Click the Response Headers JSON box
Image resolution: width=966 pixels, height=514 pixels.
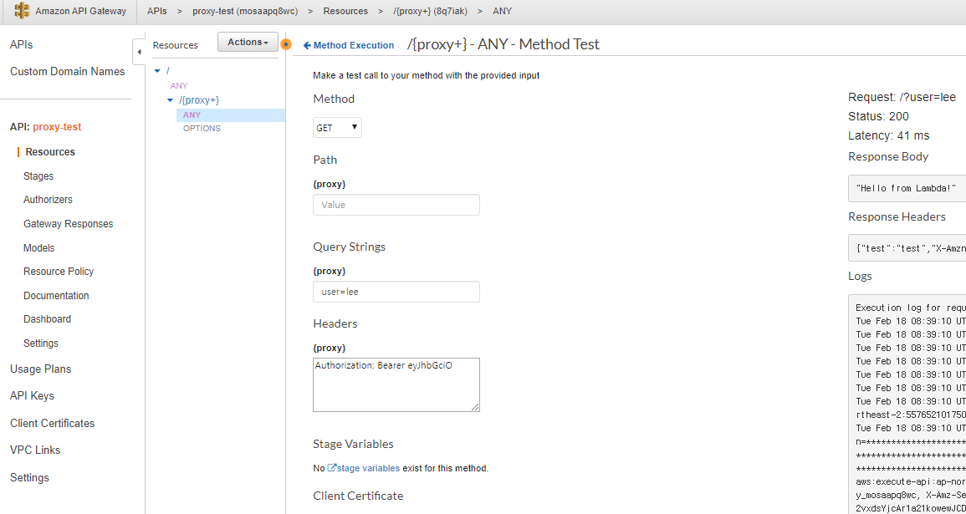(907, 248)
